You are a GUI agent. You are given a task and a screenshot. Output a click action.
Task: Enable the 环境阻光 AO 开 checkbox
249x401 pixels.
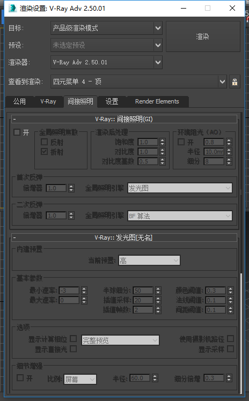pyautogui.click(x=181, y=142)
